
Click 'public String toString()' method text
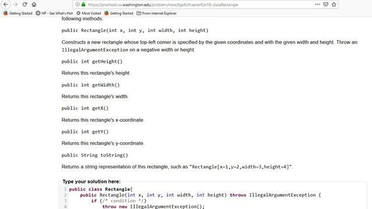95,155
